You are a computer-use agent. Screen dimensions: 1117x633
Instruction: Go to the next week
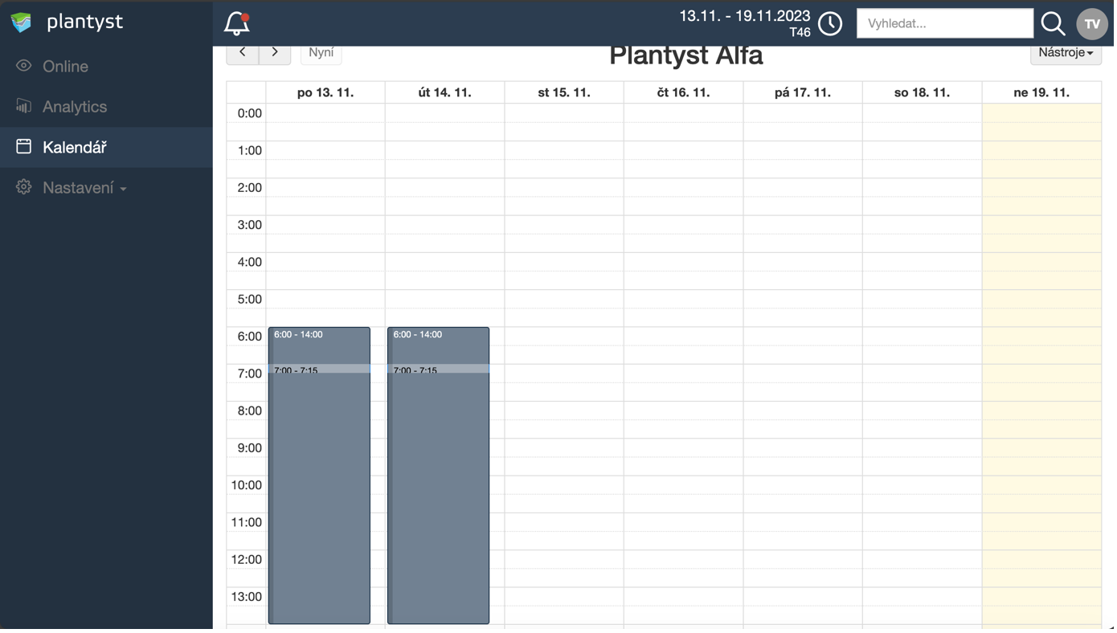(x=275, y=53)
